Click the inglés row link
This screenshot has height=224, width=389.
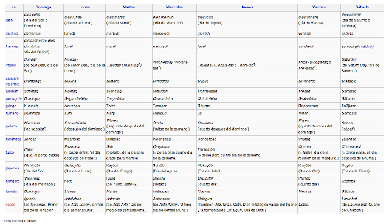pyautogui.click(x=11, y=65)
